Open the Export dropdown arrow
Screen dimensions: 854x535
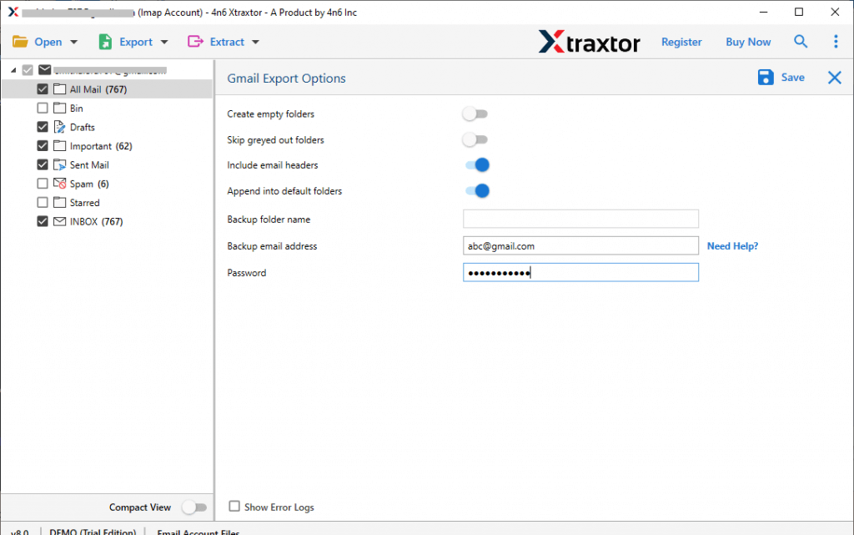163,41
